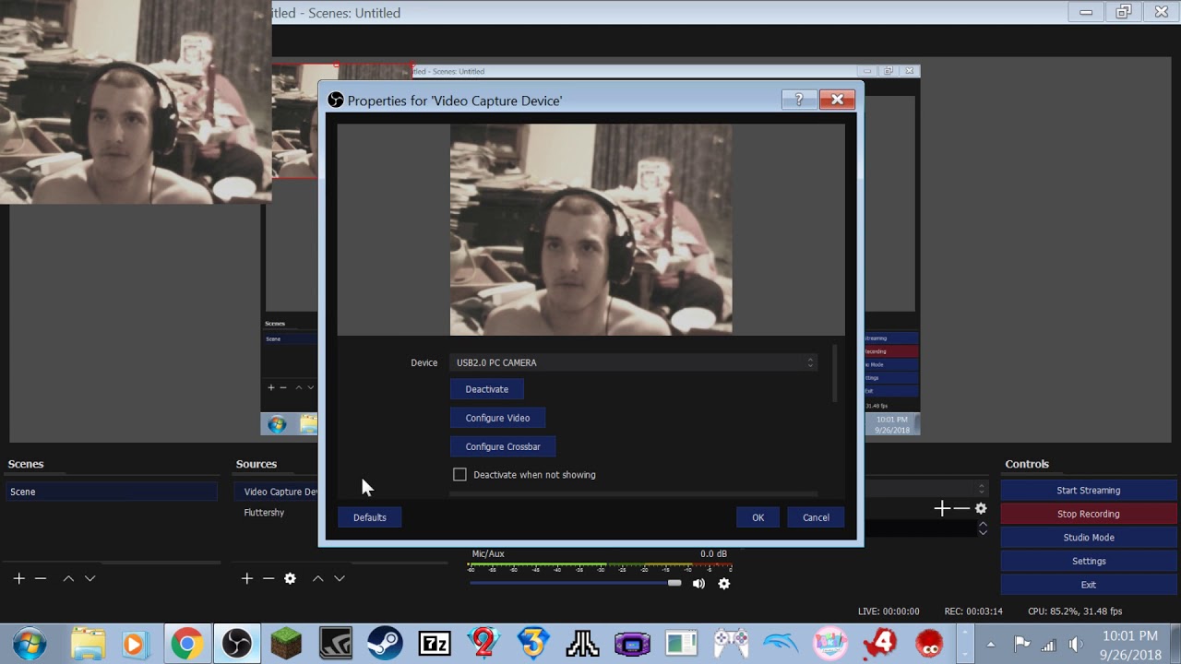The image size is (1181, 664).
Task: Click the OBS Studio taskbar icon
Action: click(236, 643)
